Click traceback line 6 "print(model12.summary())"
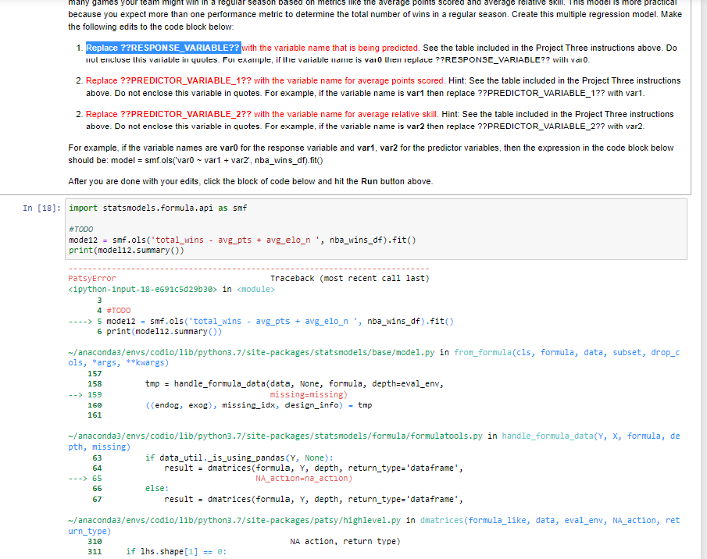707x559 pixels. coord(159,332)
